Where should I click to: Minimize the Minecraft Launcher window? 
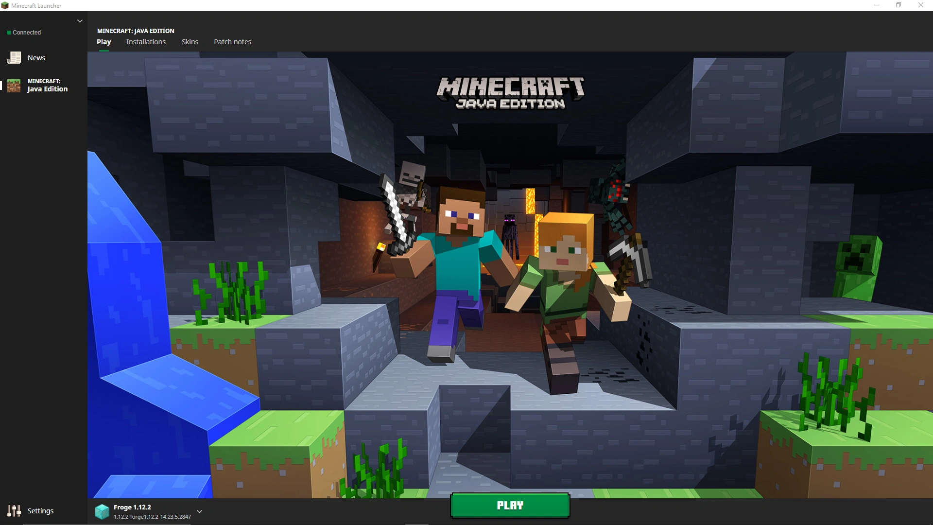tap(877, 5)
